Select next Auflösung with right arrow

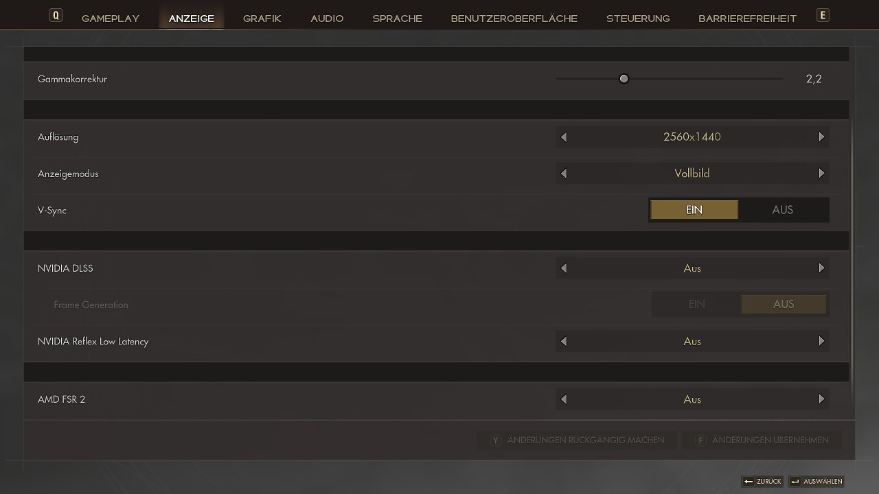pos(821,137)
